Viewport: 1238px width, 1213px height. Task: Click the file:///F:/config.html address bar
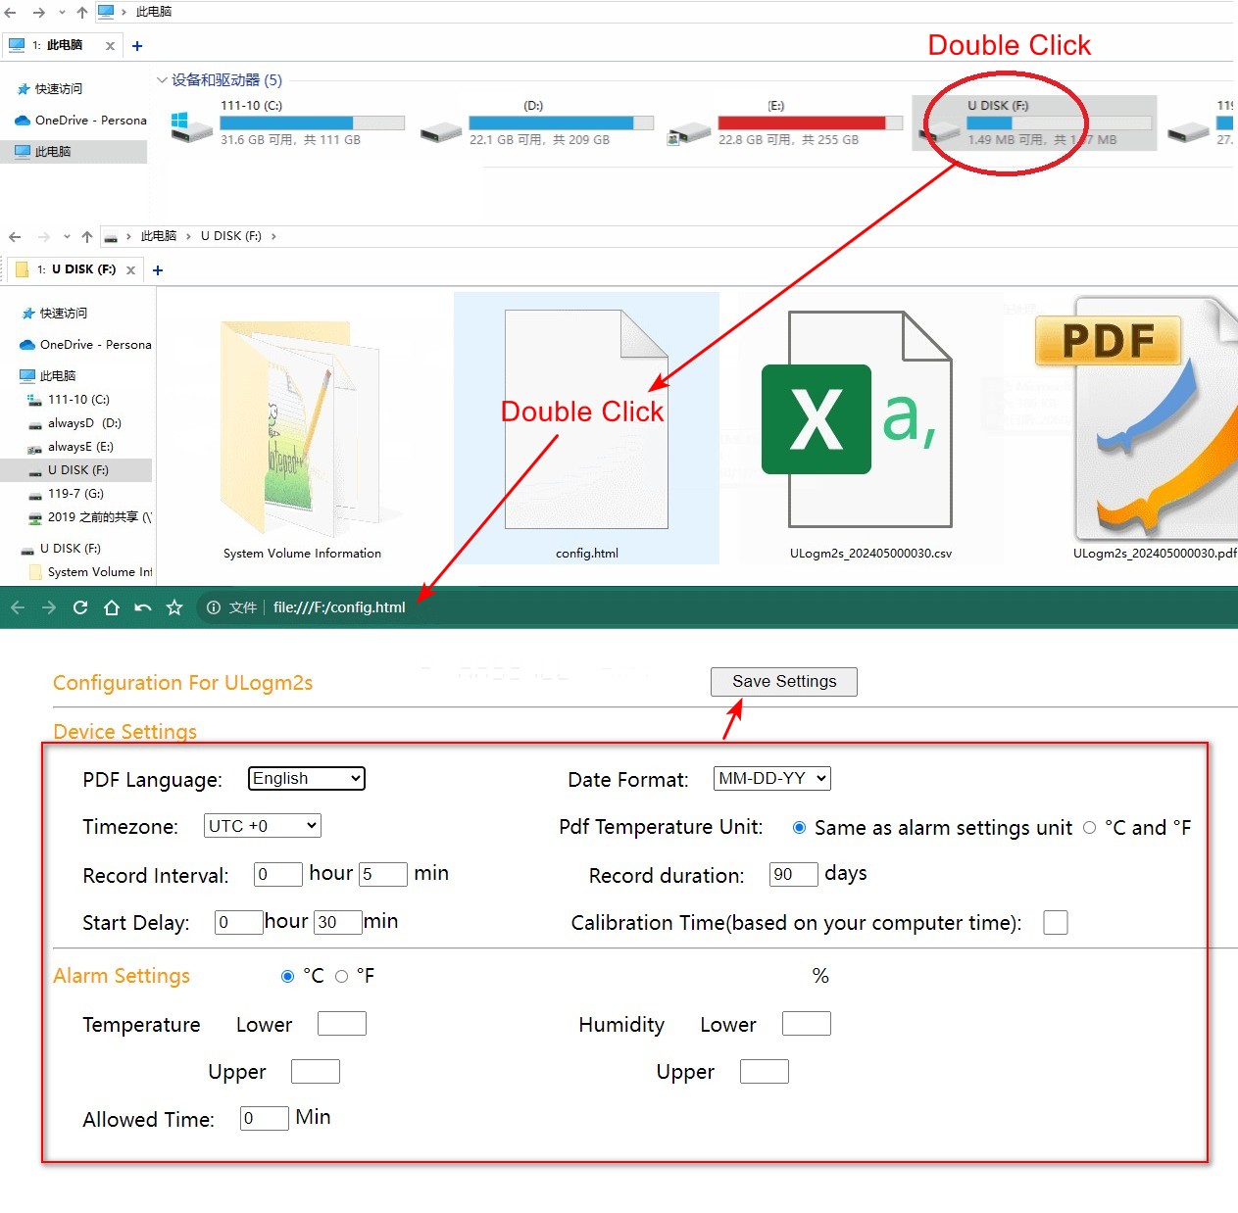[x=339, y=607]
